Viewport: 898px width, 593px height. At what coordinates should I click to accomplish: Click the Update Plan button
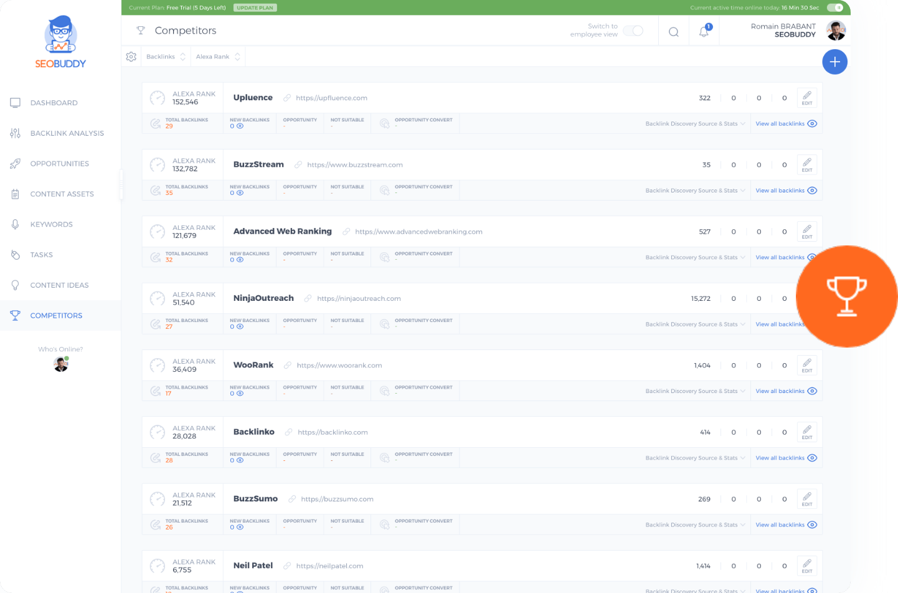[x=255, y=8]
